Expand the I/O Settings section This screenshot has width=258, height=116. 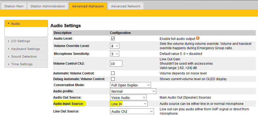click(26, 41)
